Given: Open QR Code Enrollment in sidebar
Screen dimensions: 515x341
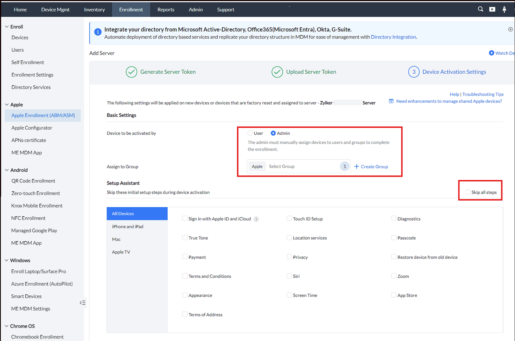Looking at the screenshot, I should 33,181.
